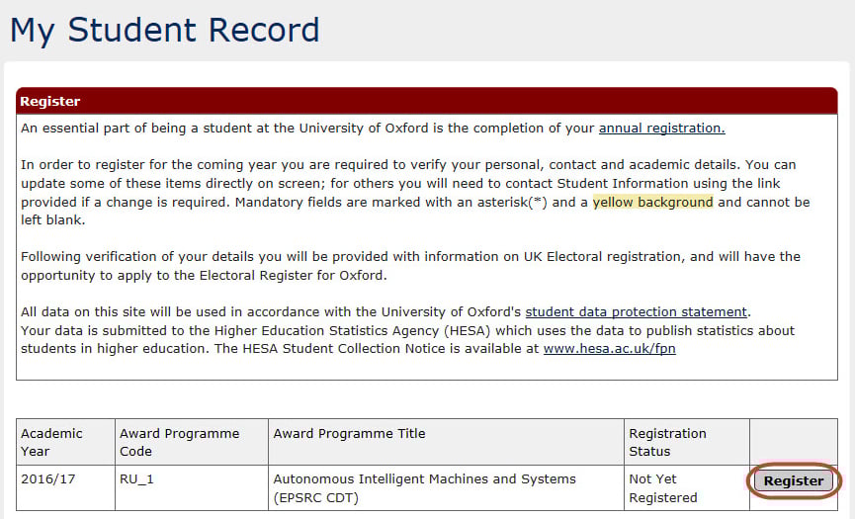Click the My Student Record page heading
This screenshot has height=519, width=855.
point(164,30)
